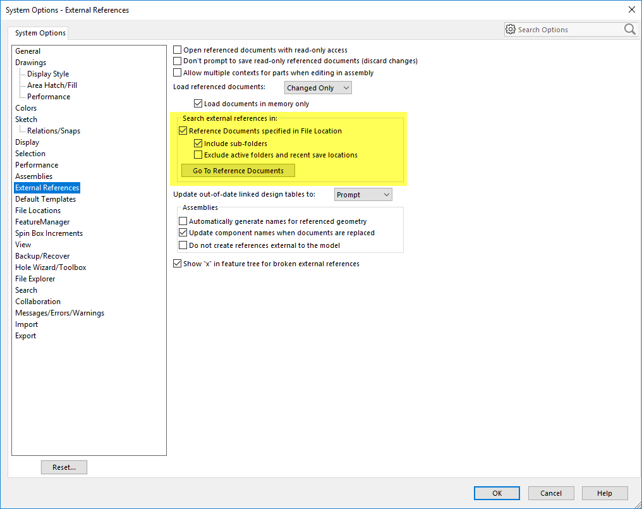This screenshot has width=642, height=509.
Task: Open the Load referenced documents dropdown
Action: pos(318,88)
